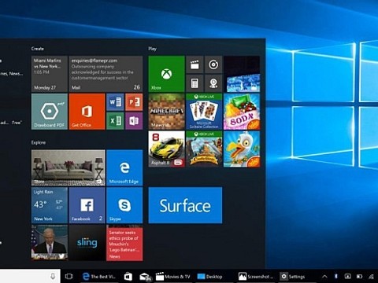The width and height of the screenshot is (378, 283).
Task: Switch to the Screenshot taskbar button
Action: [256, 277]
